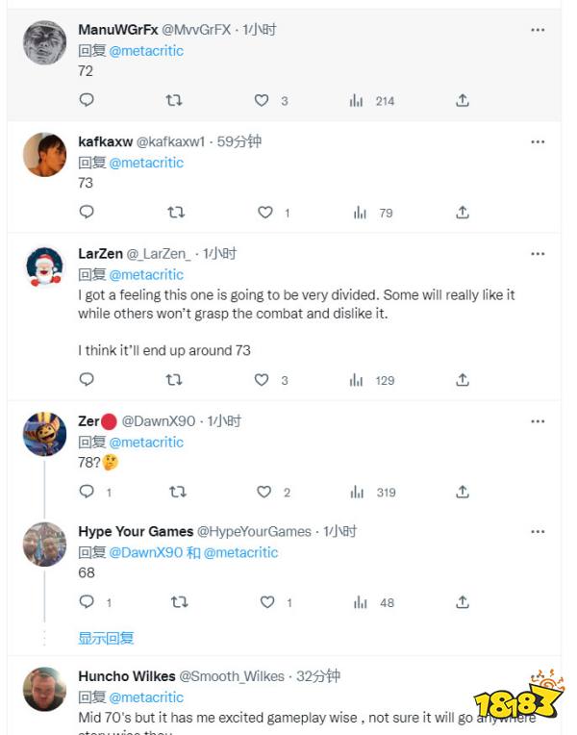Image resolution: width=577 pixels, height=735 pixels.
Task: Share Zer's "78?" tweet
Action: (463, 492)
